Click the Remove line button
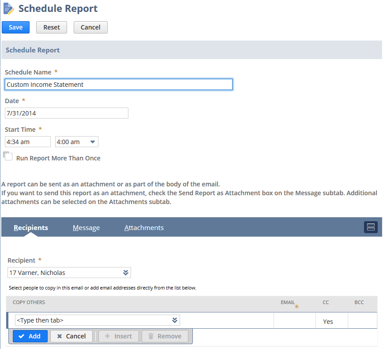This screenshot has height=349, width=383. click(x=165, y=336)
